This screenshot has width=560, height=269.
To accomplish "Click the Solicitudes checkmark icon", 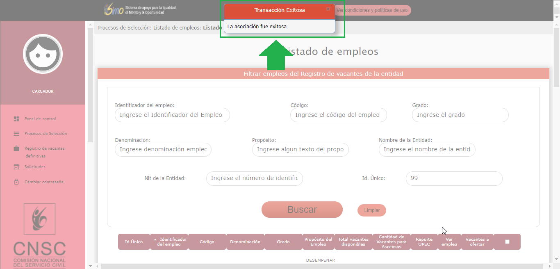I will (16, 167).
